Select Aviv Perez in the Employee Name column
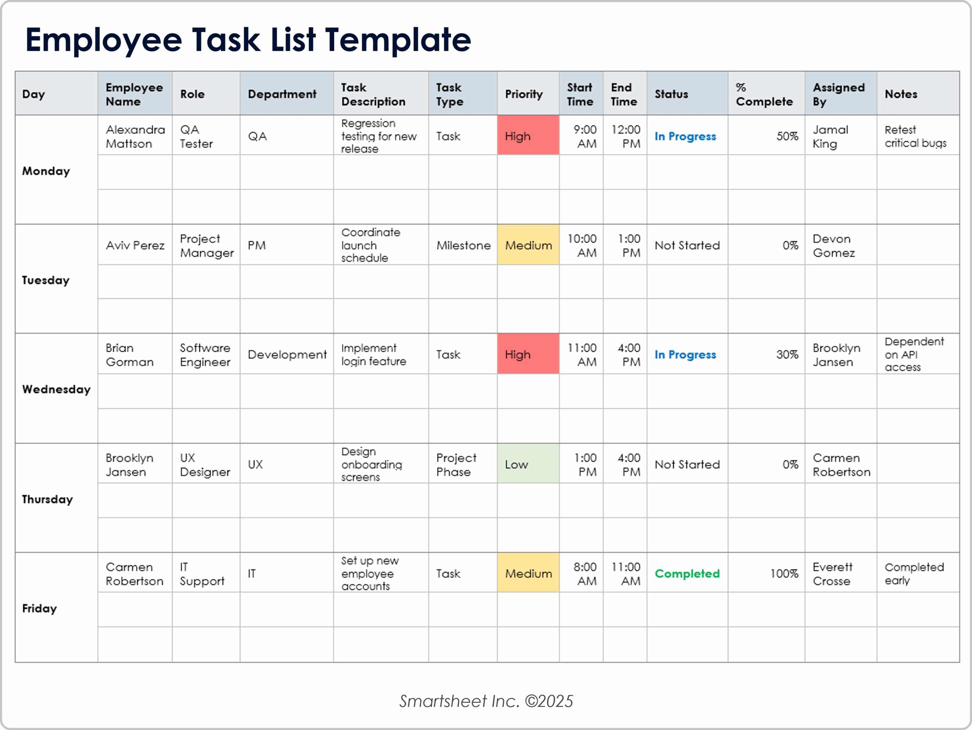Screen dimensions: 972x730 point(135,245)
